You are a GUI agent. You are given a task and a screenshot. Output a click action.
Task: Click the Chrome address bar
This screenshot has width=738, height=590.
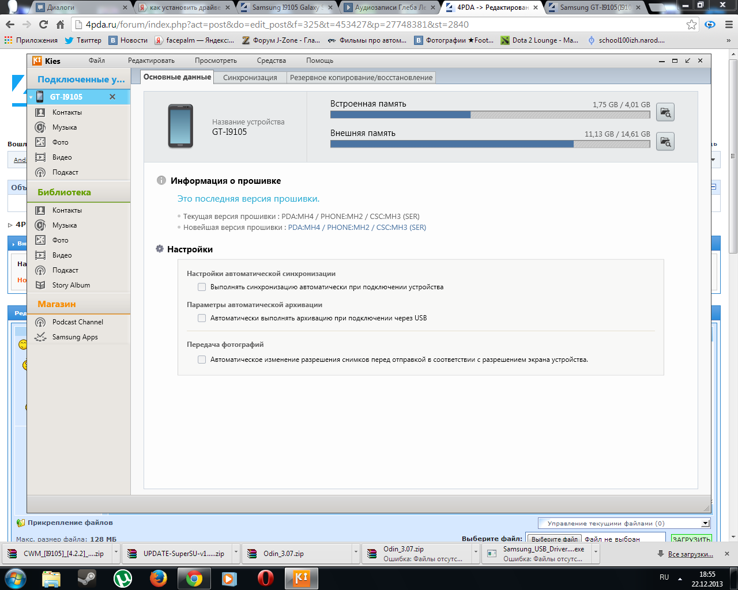coord(381,24)
